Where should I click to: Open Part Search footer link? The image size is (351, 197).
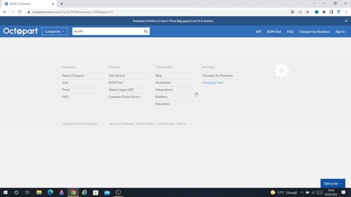[x=117, y=76]
